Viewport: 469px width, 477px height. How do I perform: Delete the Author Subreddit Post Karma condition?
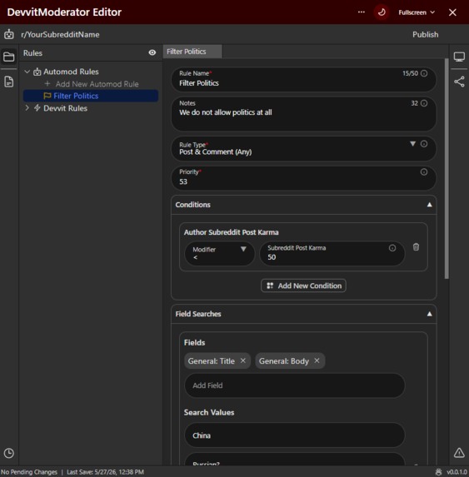pyautogui.click(x=416, y=246)
